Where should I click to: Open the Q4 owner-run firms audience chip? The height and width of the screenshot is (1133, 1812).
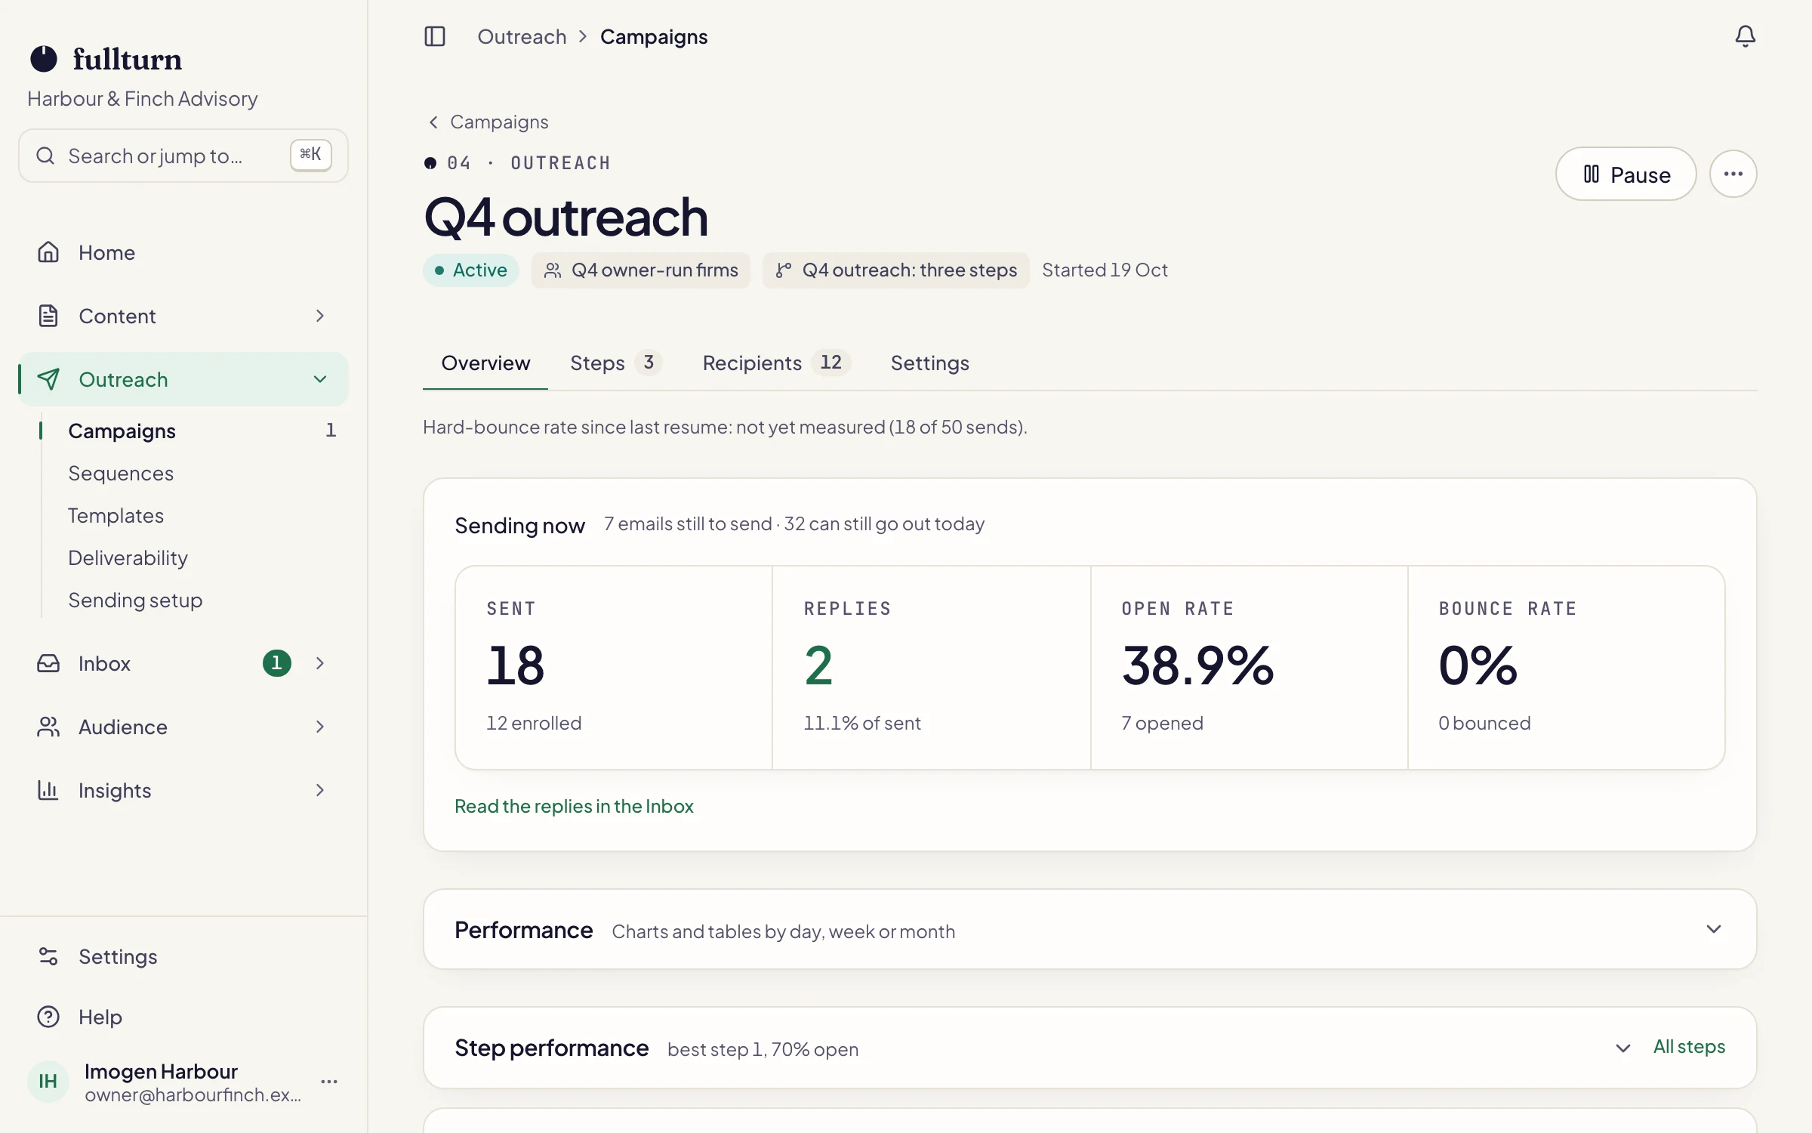640,270
